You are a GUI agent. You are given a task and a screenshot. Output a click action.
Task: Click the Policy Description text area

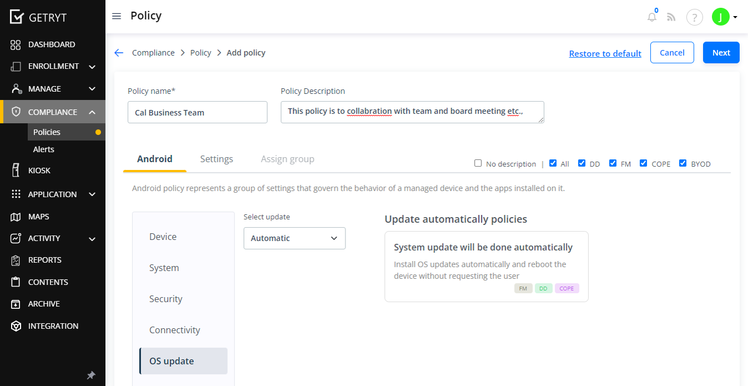413,112
